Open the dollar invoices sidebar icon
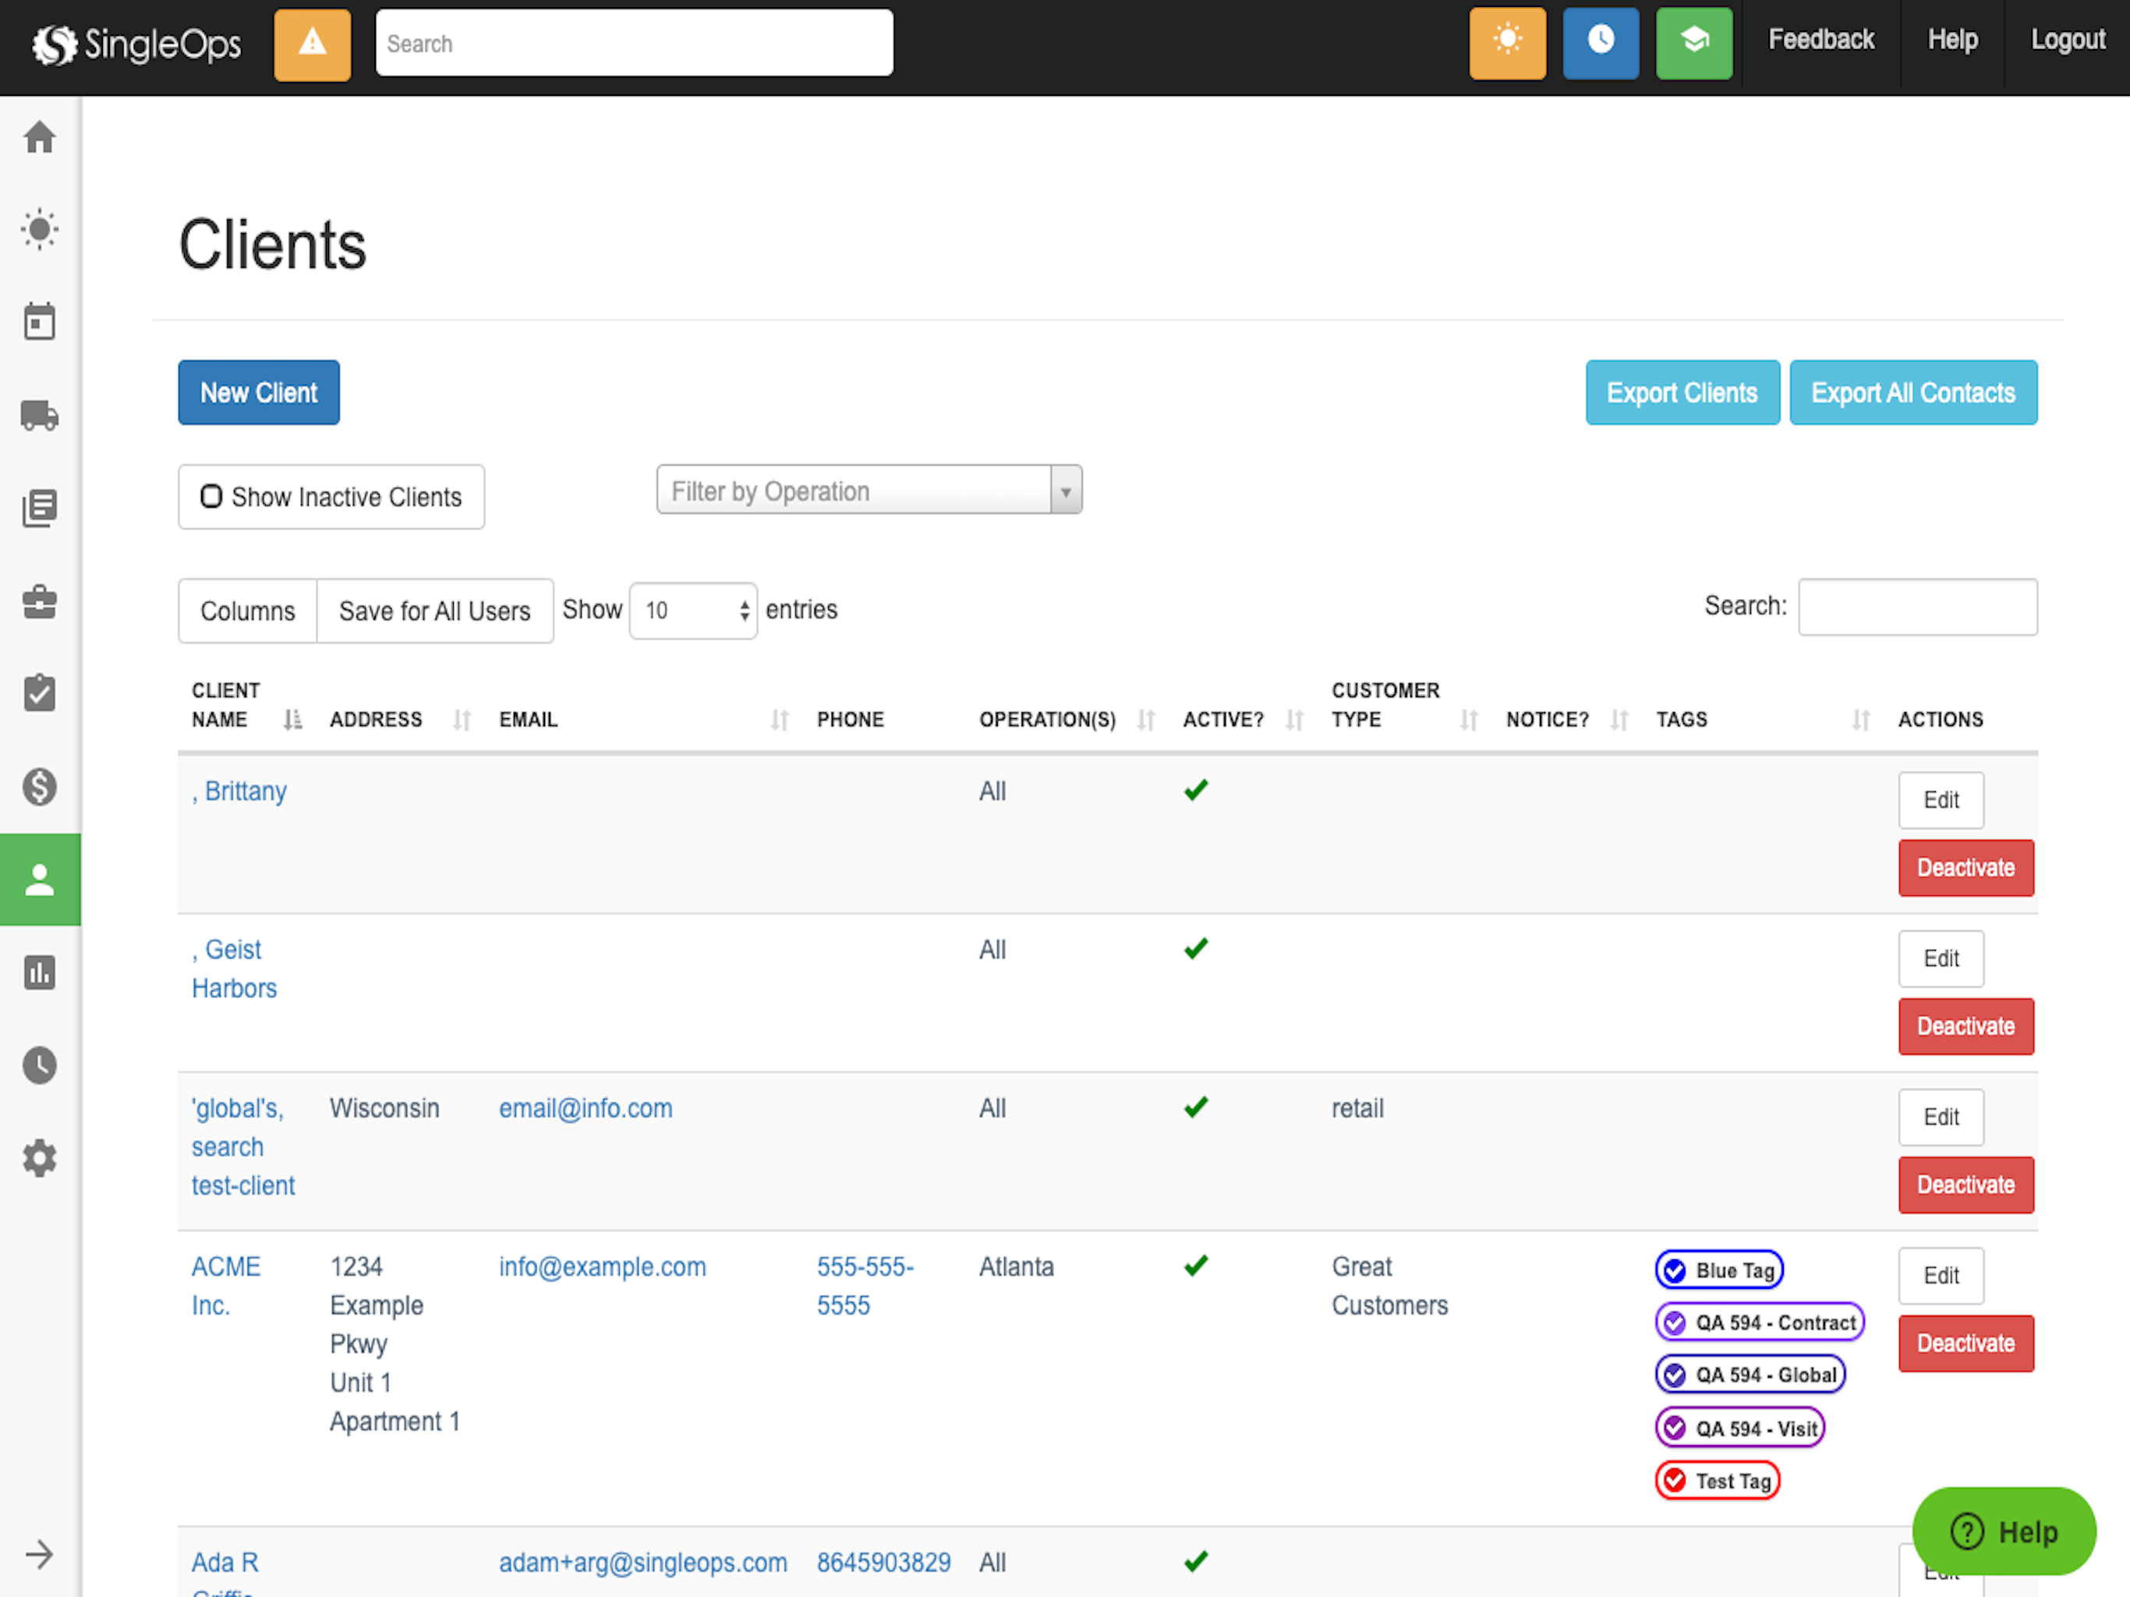The image size is (2130, 1597). pos(40,787)
